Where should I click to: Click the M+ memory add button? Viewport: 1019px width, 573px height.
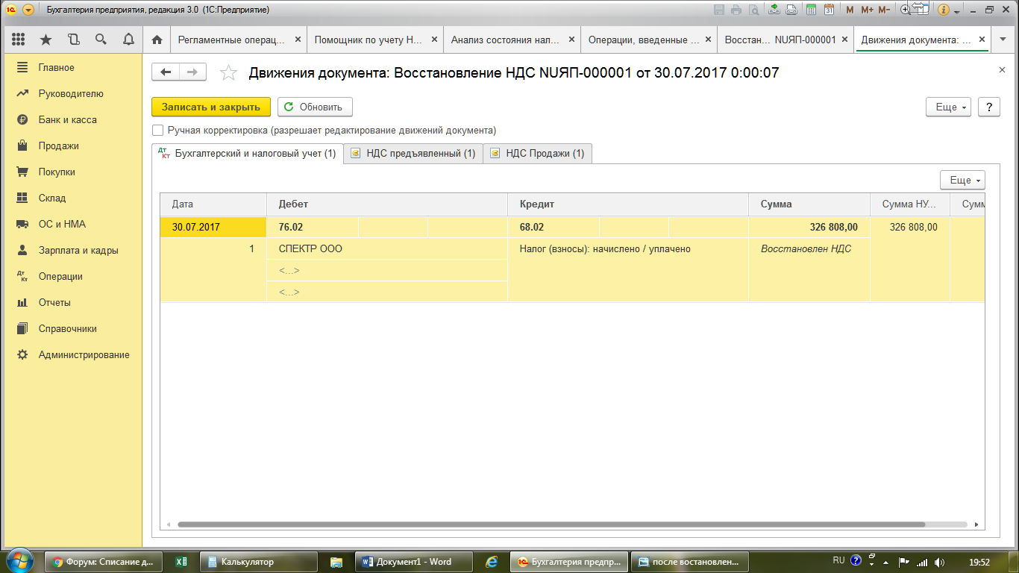[x=867, y=10]
